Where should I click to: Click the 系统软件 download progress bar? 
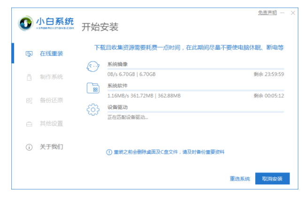click(195, 91)
